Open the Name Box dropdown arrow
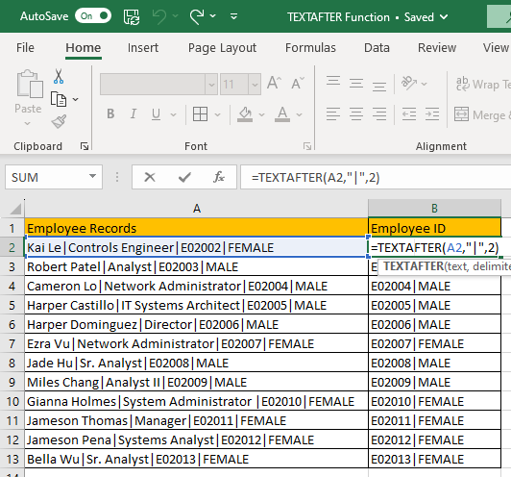 (x=92, y=177)
